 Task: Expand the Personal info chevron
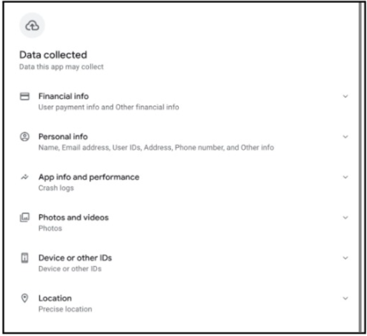point(345,136)
